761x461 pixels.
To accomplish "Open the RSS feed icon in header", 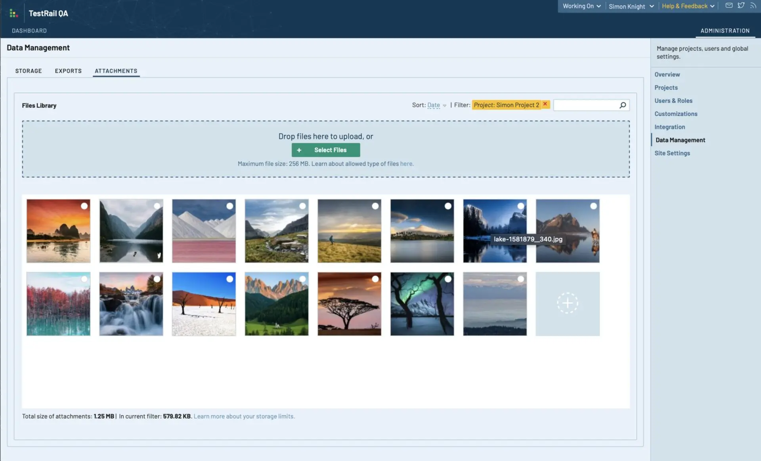I will [x=753, y=6].
